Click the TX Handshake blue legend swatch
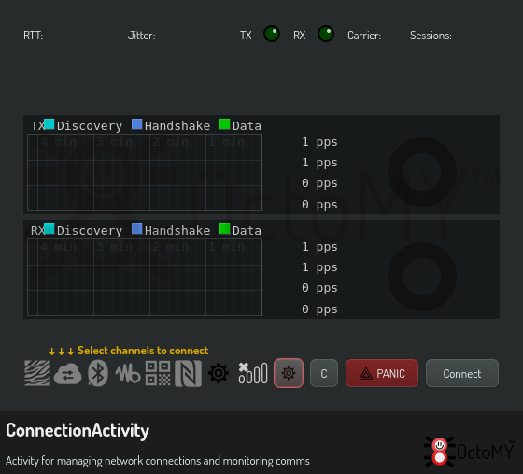The width and height of the screenshot is (523, 474). point(136,123)
